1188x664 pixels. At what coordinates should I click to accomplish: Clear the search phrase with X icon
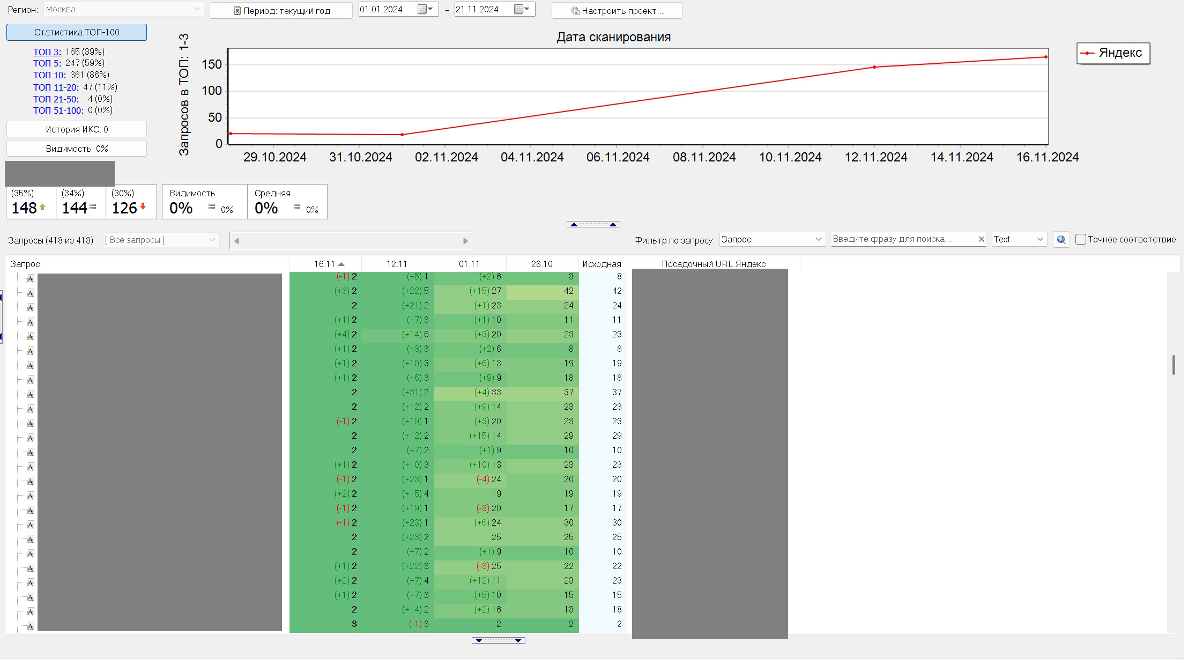click(981, 239)
